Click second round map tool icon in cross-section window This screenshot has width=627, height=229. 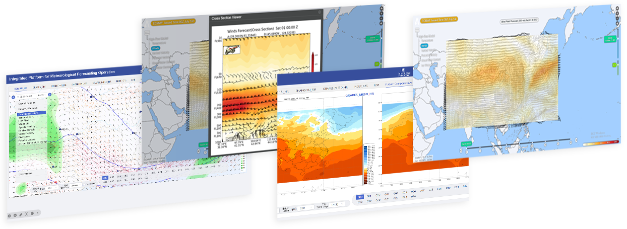[382, 14]
